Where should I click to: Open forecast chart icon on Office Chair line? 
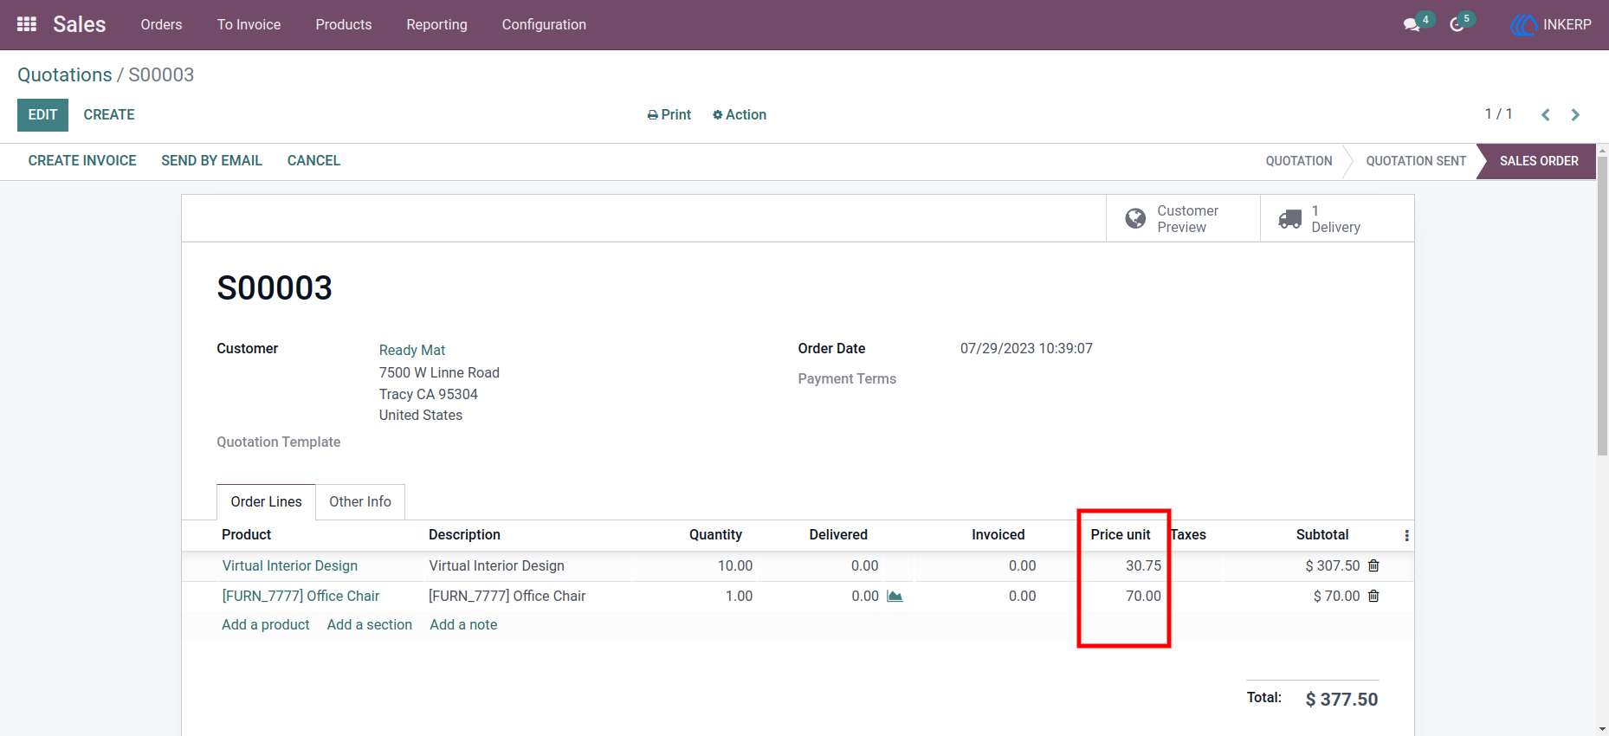(895, 596)
